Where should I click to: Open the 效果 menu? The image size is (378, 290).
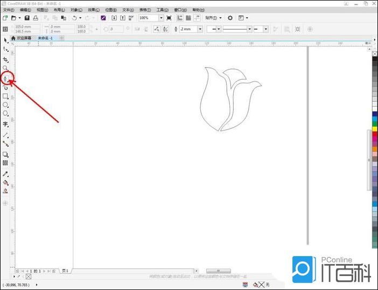point(93,10)
